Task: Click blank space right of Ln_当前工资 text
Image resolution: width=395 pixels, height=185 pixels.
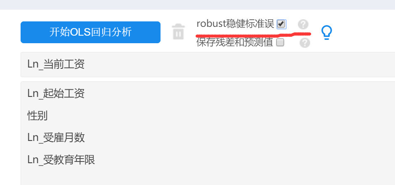Action: pyautogui.click(x=240, y=64)
